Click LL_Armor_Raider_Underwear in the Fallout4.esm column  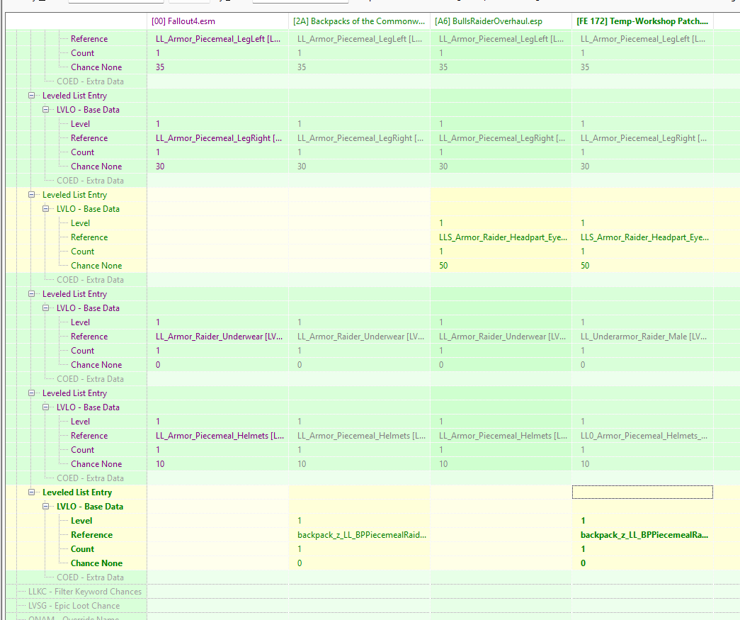(x=218, y=336)
